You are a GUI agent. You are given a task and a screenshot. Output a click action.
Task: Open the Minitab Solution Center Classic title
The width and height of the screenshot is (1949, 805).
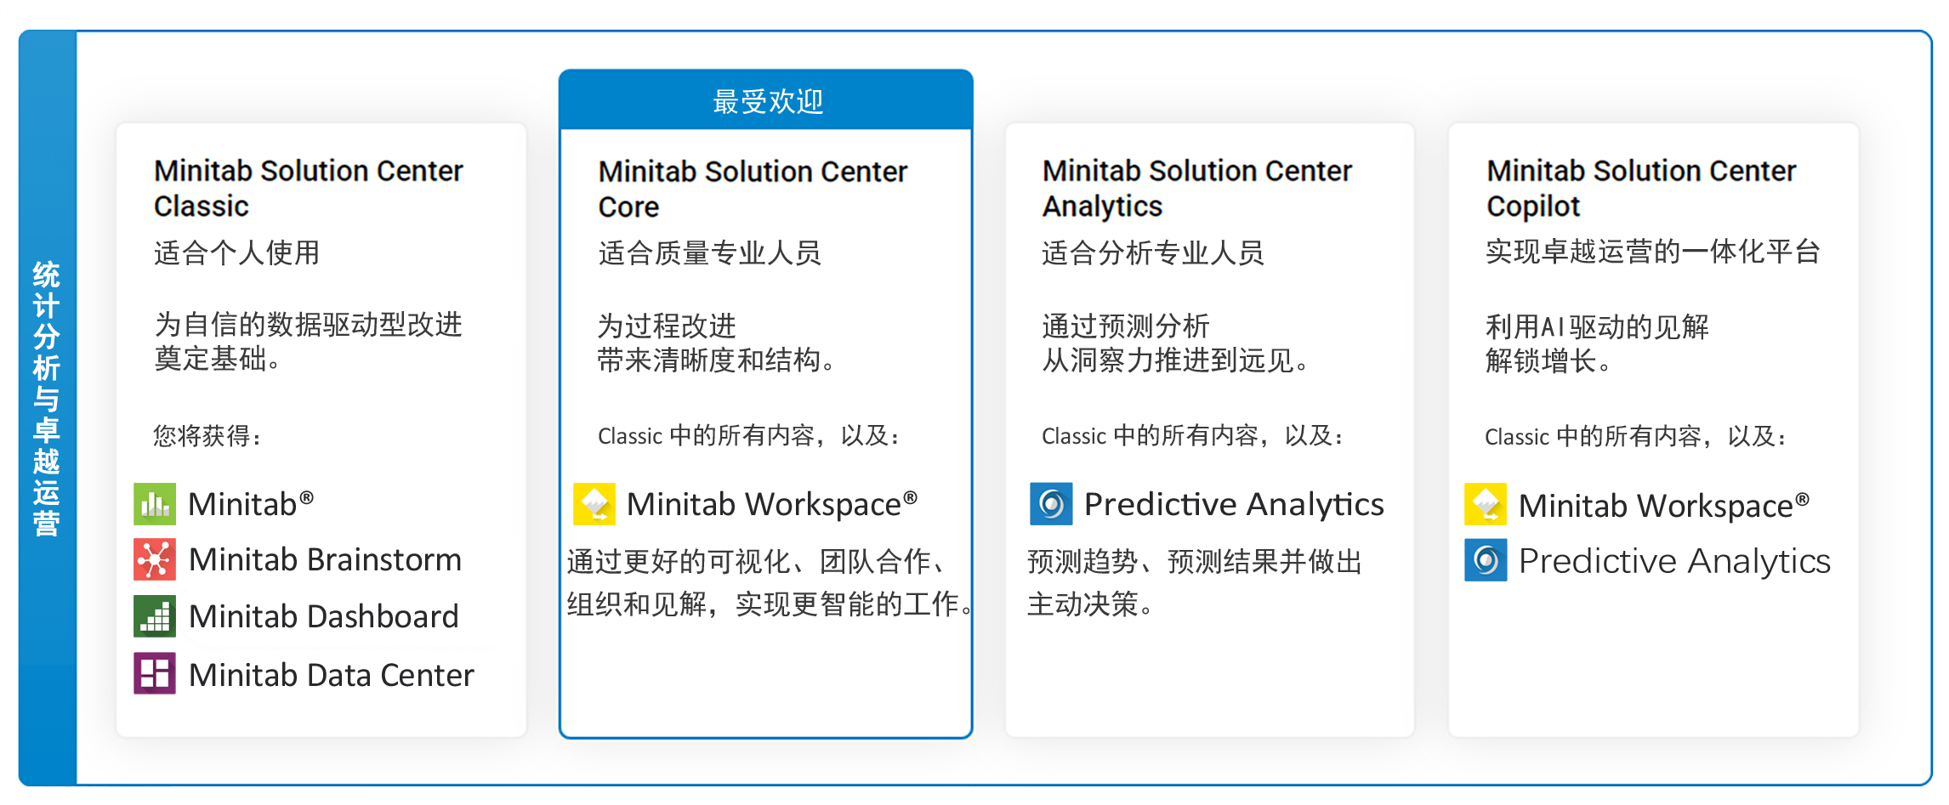(308, 188)
